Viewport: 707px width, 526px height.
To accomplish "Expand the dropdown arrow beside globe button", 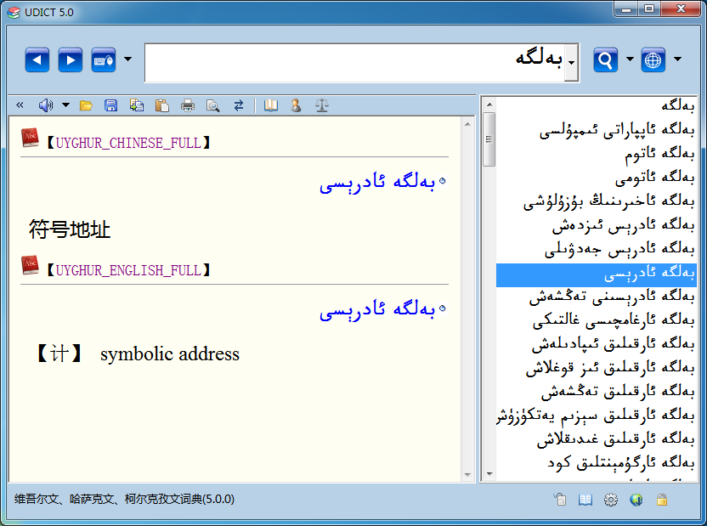I will tap(677, 59).
